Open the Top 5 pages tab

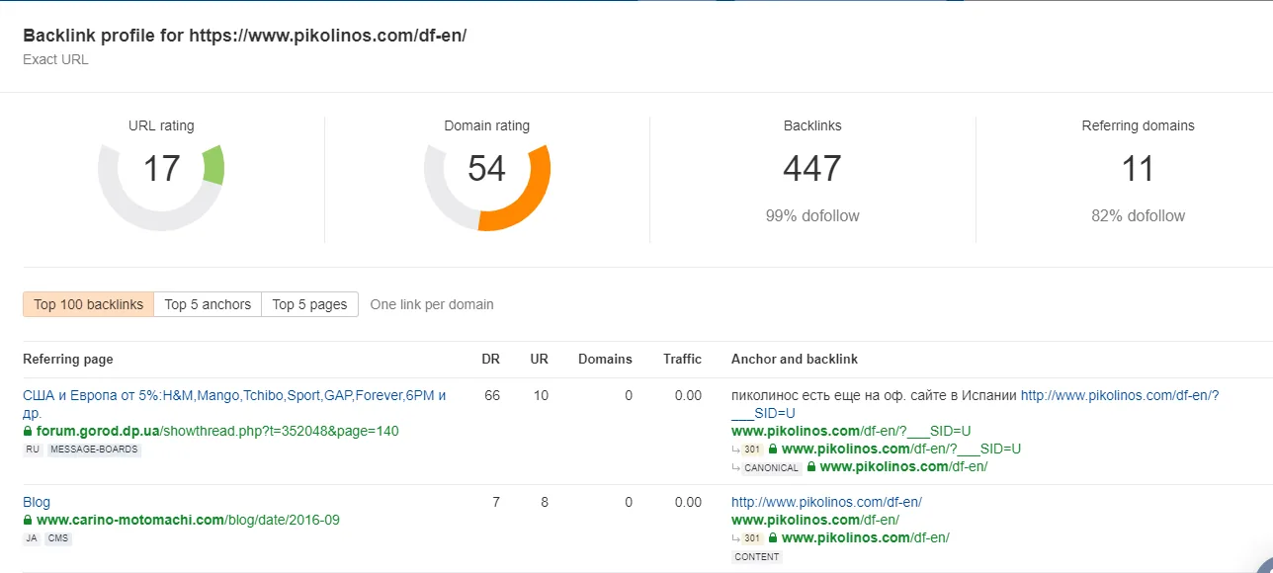[x=309, y=304]
